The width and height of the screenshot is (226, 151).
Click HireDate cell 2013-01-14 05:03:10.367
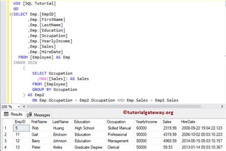click(x=202, y=147)
